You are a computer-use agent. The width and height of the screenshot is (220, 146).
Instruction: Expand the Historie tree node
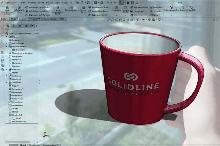tap(7, 37)
